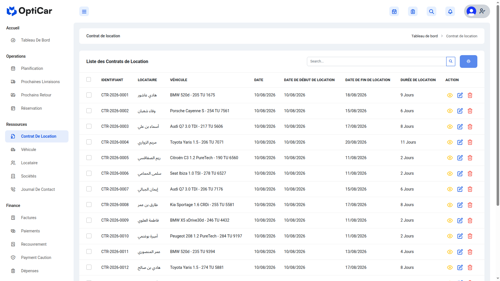Open Véhicule in sidebar
The height and width of the screenshot is (281, 500).
click(37, 150)
